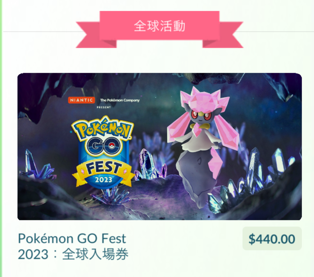This screenshot has width=314, height=277.
Task: Click the 2023 label on the badge
Action: (103, 179)
